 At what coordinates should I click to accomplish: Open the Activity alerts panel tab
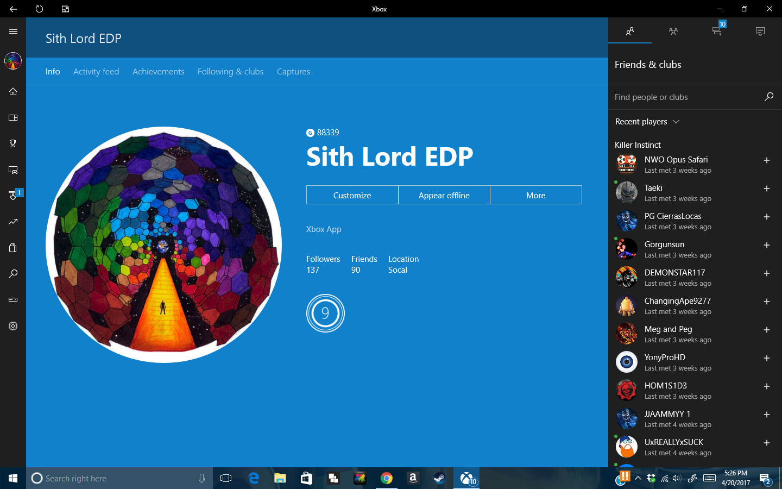point(760,32)
